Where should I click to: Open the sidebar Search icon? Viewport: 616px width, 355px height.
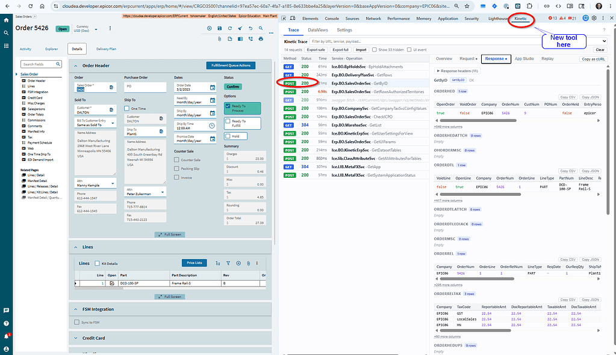tap(6, 33)
